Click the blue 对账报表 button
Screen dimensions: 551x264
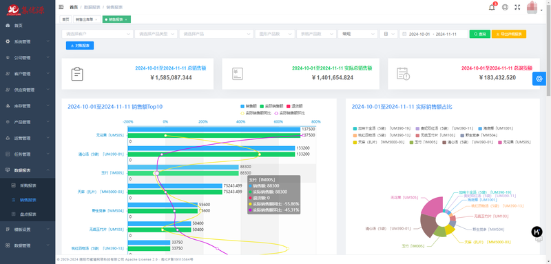tap(80, 45)
